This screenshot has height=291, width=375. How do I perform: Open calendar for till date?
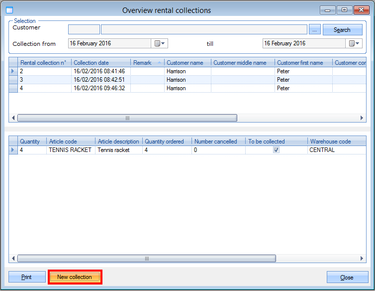[354, 44]
